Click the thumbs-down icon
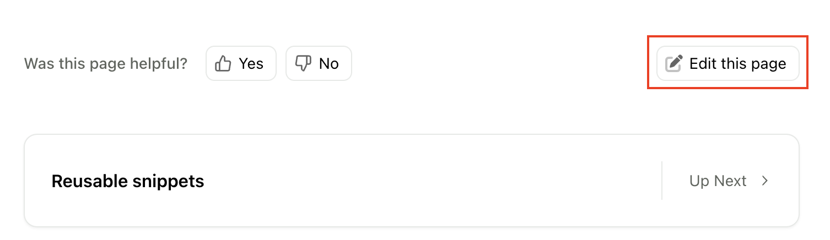 [303, 64]
